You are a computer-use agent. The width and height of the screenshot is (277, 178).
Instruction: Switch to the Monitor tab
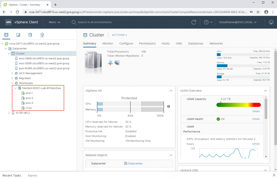tap(108, 43)
